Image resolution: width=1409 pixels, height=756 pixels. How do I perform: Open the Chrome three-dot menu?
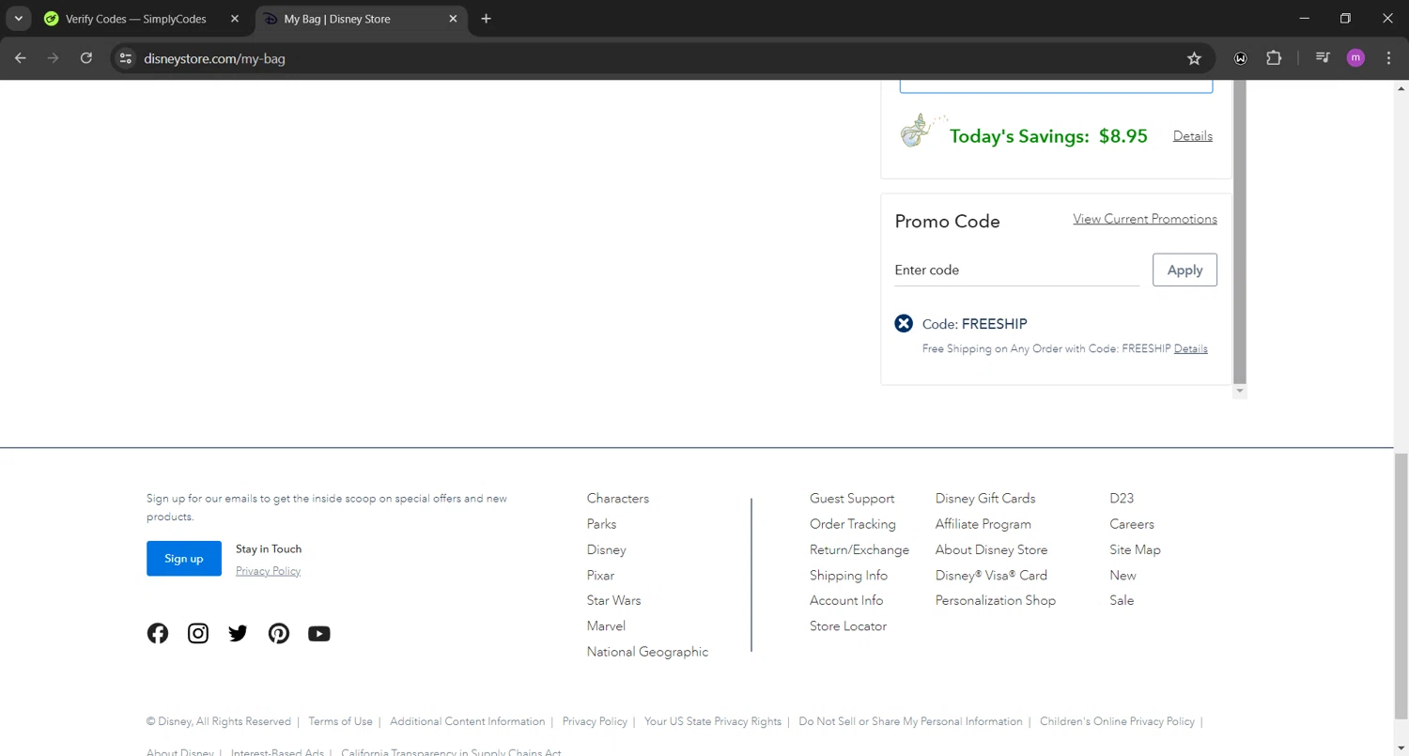coord(1388,58)
